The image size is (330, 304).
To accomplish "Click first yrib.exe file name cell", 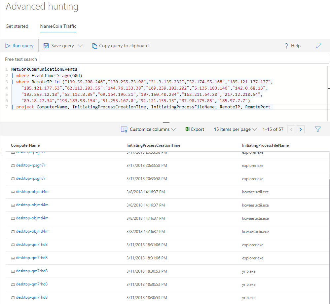I will click(249, 271).
